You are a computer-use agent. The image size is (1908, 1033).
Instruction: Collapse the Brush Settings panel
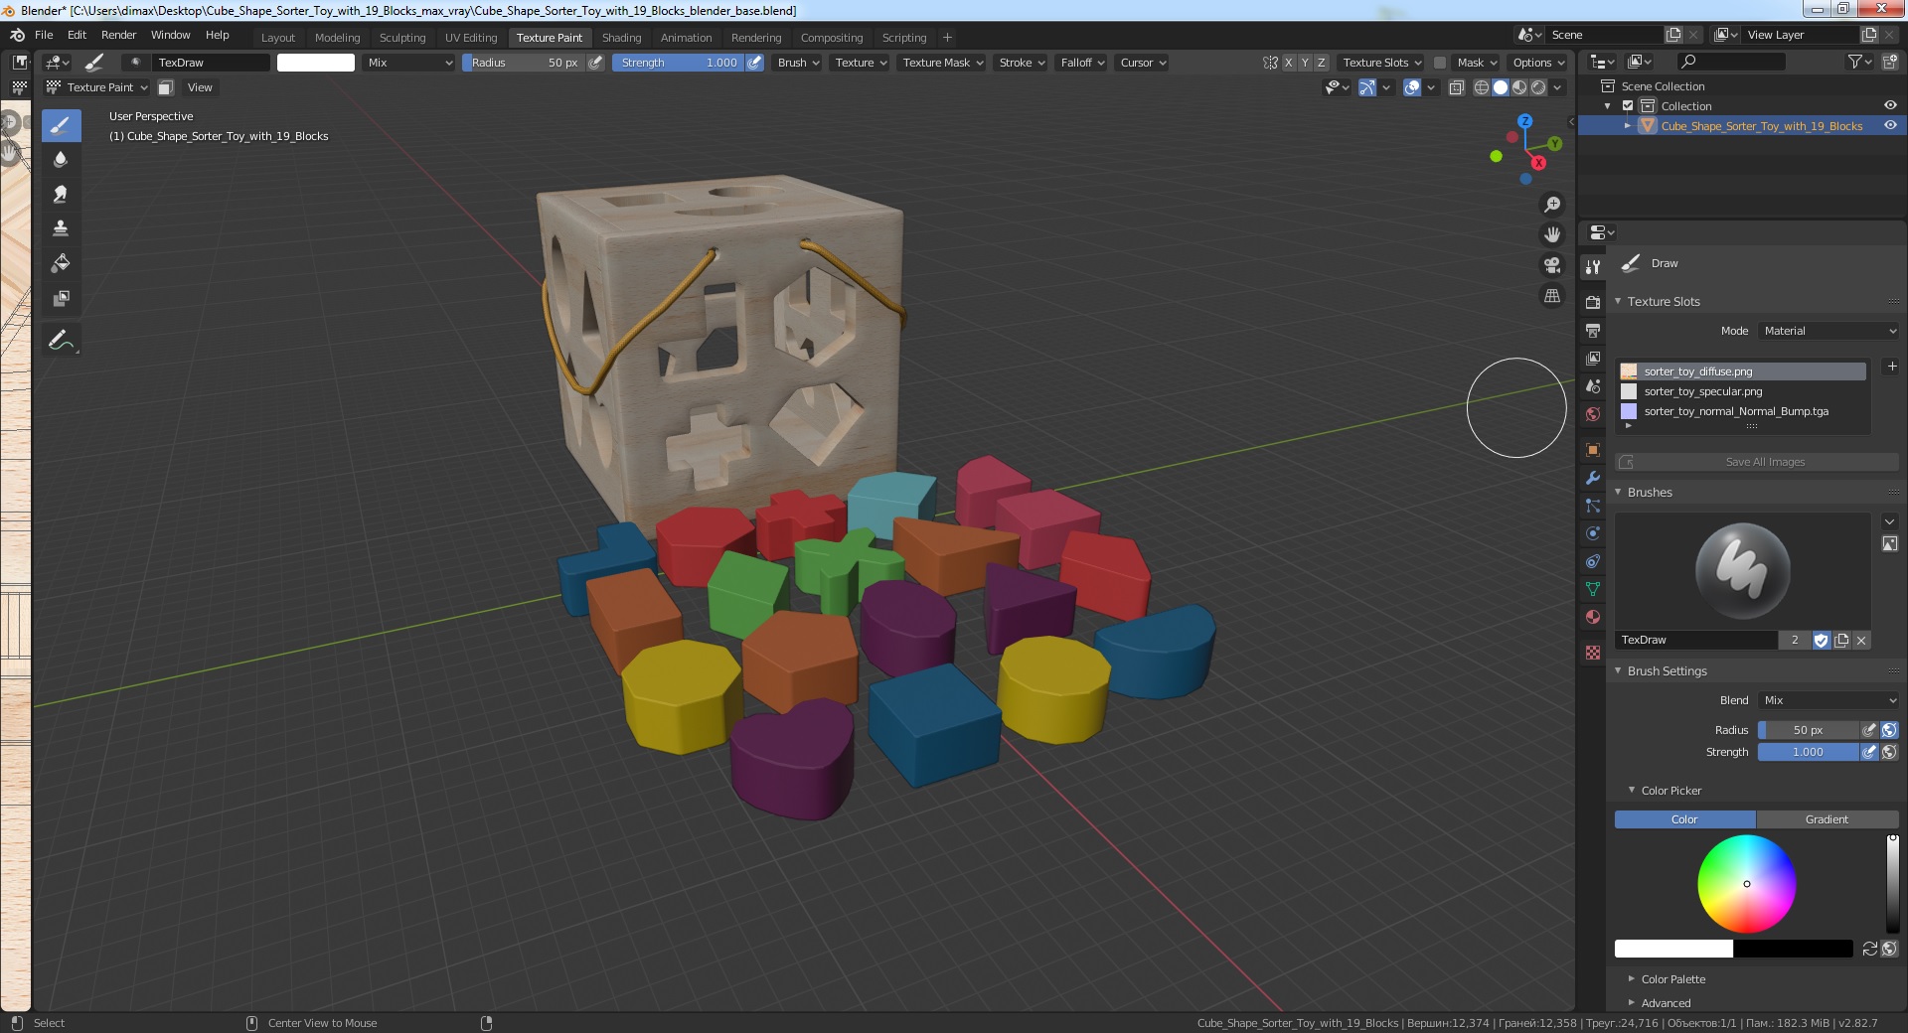pos(1618,671)
